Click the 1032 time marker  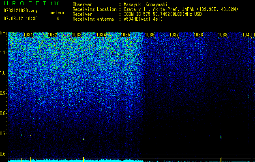pos(53,35)
